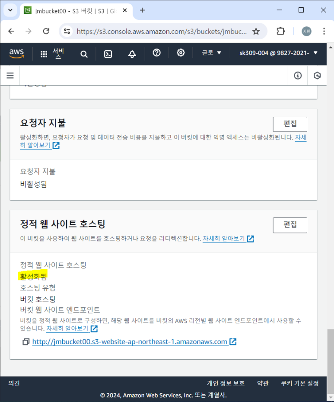Image resolution: width=334 pixels, height=402 pixels.
Task: Open the services grid menu icon
Action: click(x=44, y=54)
